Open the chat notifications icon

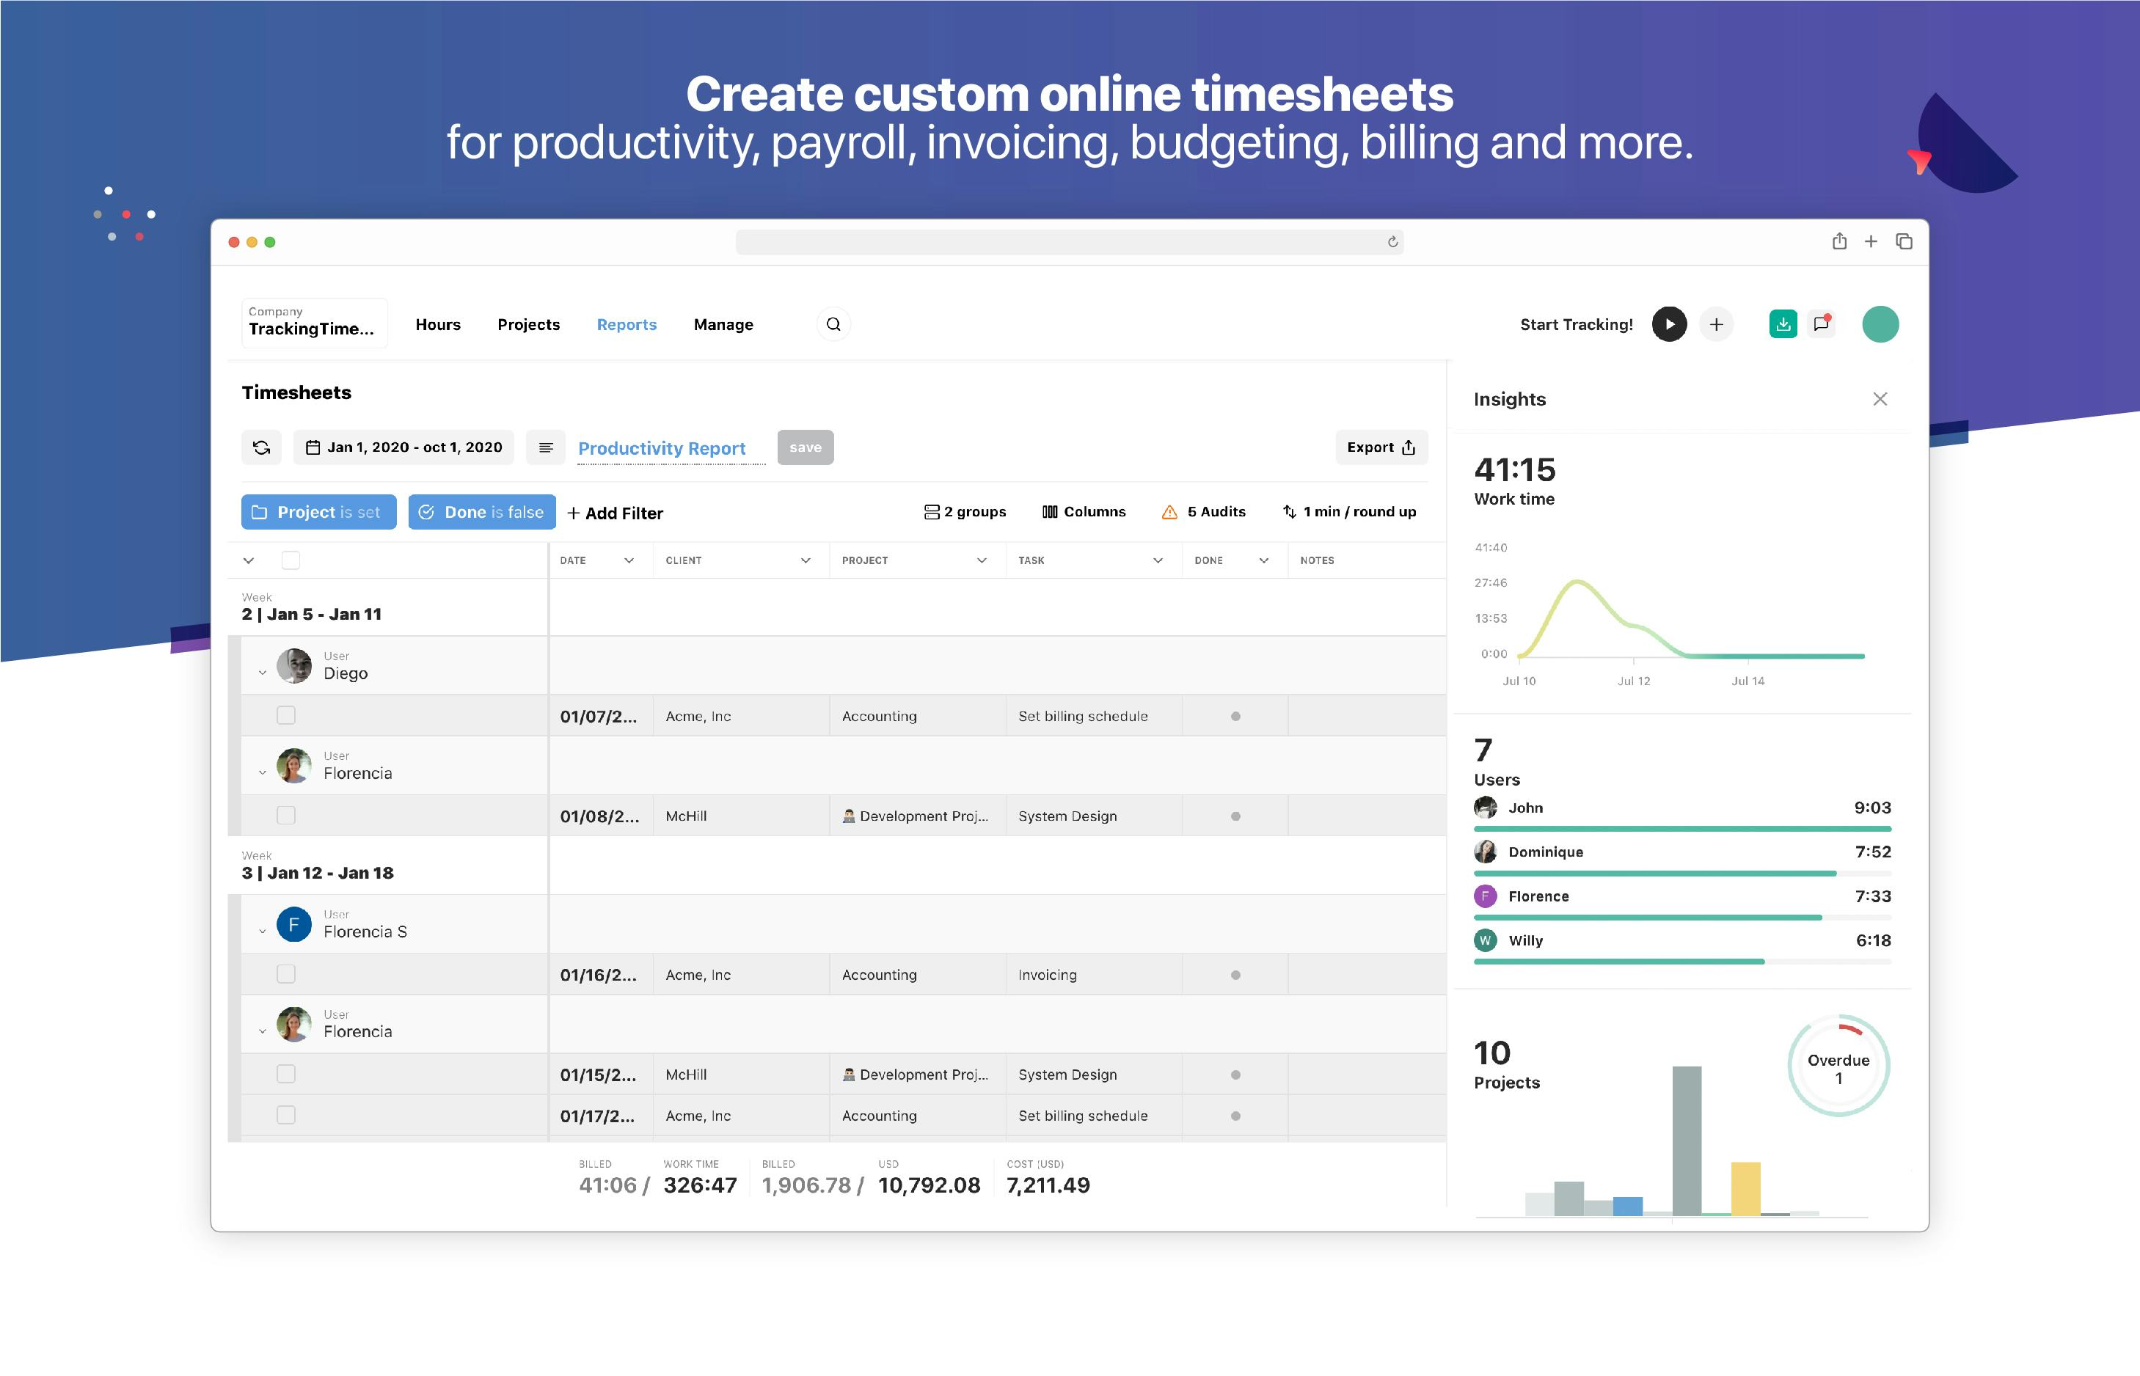point(1821,323)
